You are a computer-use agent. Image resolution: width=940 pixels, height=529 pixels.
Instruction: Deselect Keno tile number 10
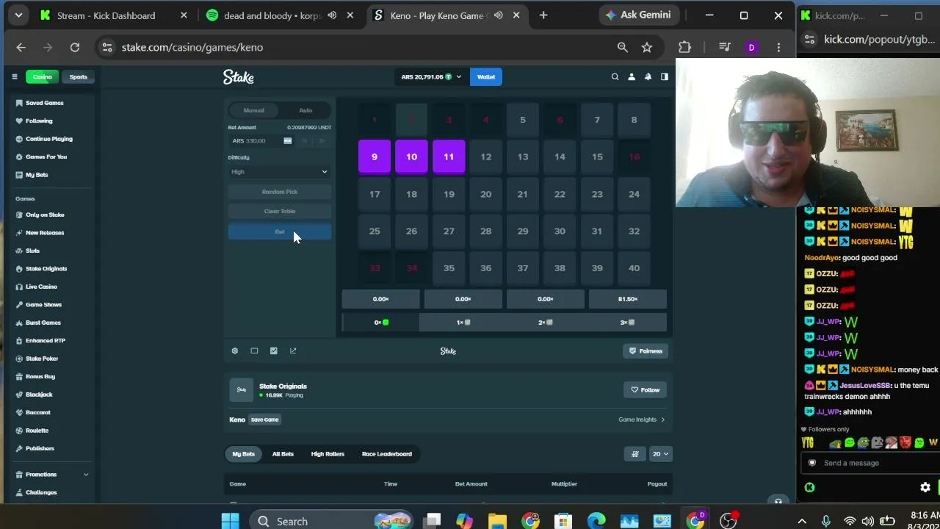(x=411, y=156)
